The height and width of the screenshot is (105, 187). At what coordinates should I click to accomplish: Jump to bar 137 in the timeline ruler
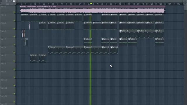point(169,4)
